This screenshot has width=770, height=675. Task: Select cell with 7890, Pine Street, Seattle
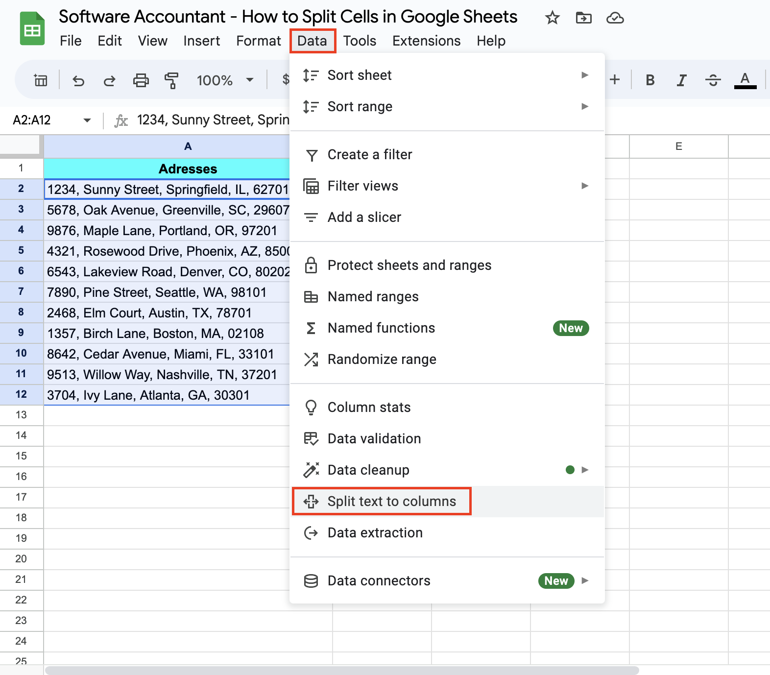167,292
